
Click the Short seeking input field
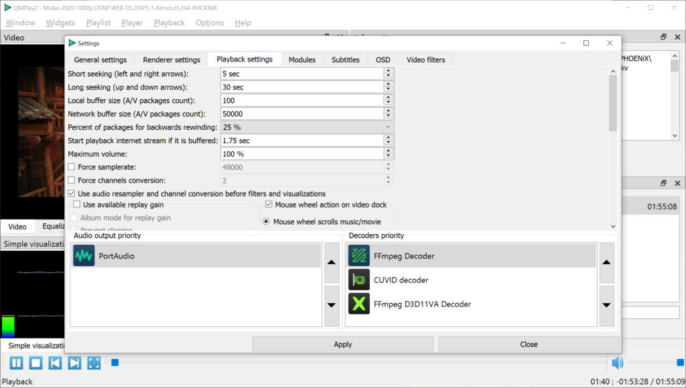(302, 74)
